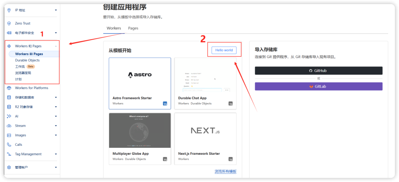Image resolution: width=399 pixels, height=182 pixels.
Task: Expand the Images section arrow
Action: pos(56,135)
